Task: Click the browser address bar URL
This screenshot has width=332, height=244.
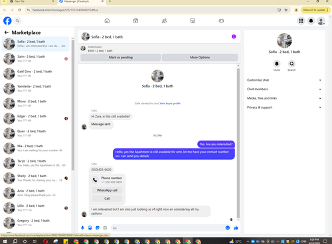Action: coord(65,10)
